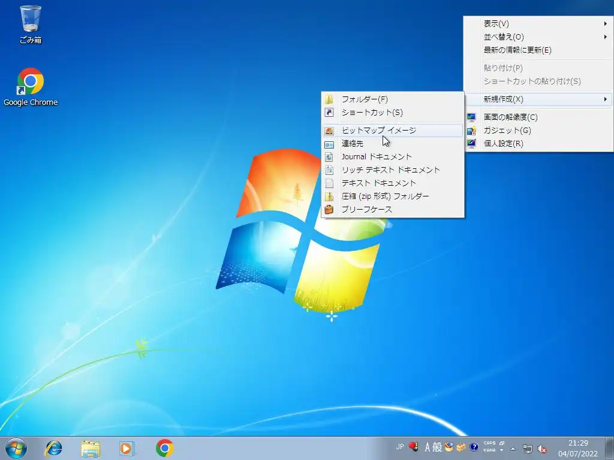The image size is (614, 460).
Task: Create a new ショートカット(S)
Action: tap(393, 113)
